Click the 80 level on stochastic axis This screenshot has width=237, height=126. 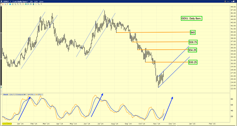232,99
